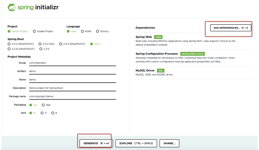This screenshot has width=259, height=150.
Task: Click the Dependencies section heading
Action: click(x=145, y=28)
